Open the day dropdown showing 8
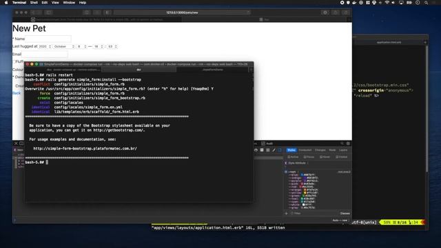The image size is (441, 248). (82, 46)
